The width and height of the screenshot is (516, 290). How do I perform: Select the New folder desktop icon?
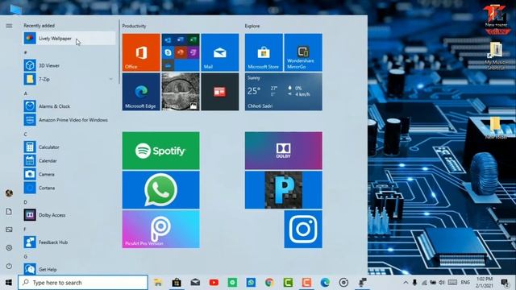click(496, 127)
